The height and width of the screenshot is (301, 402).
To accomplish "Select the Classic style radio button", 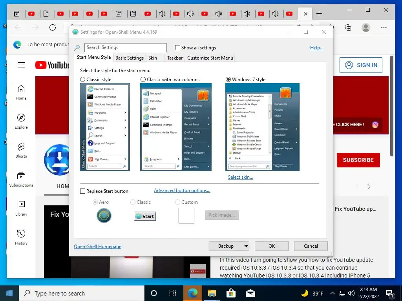I will tap(82, 80).
